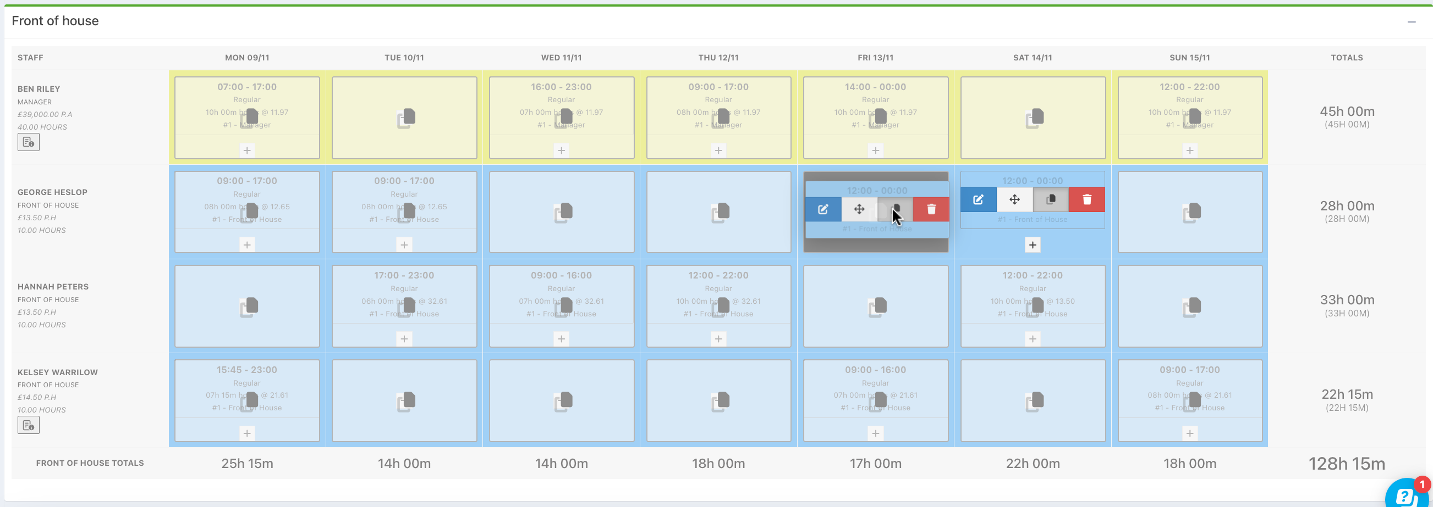Add extra shift to Kelsey Warrilow's Sunday

coord(1189,434)
